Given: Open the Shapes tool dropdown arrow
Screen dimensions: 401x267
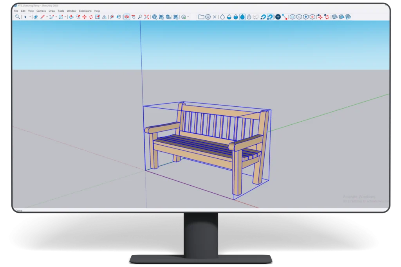Looking at the screenshot, I should 65,17.
